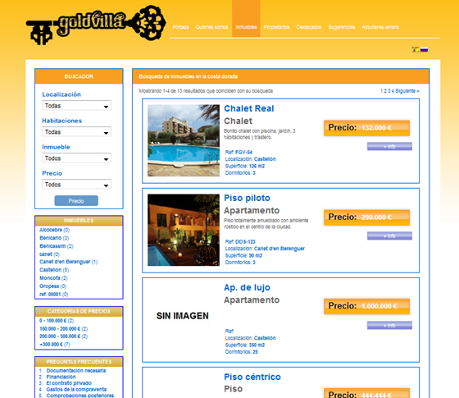
Task: Open FAQ Financiación
Action: (x=61, y=377)
